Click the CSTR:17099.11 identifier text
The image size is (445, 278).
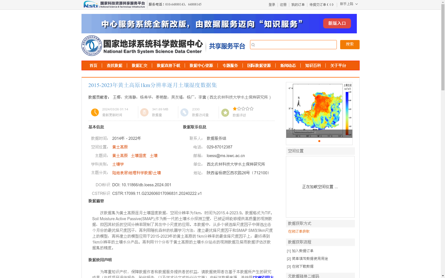point(157,193)
